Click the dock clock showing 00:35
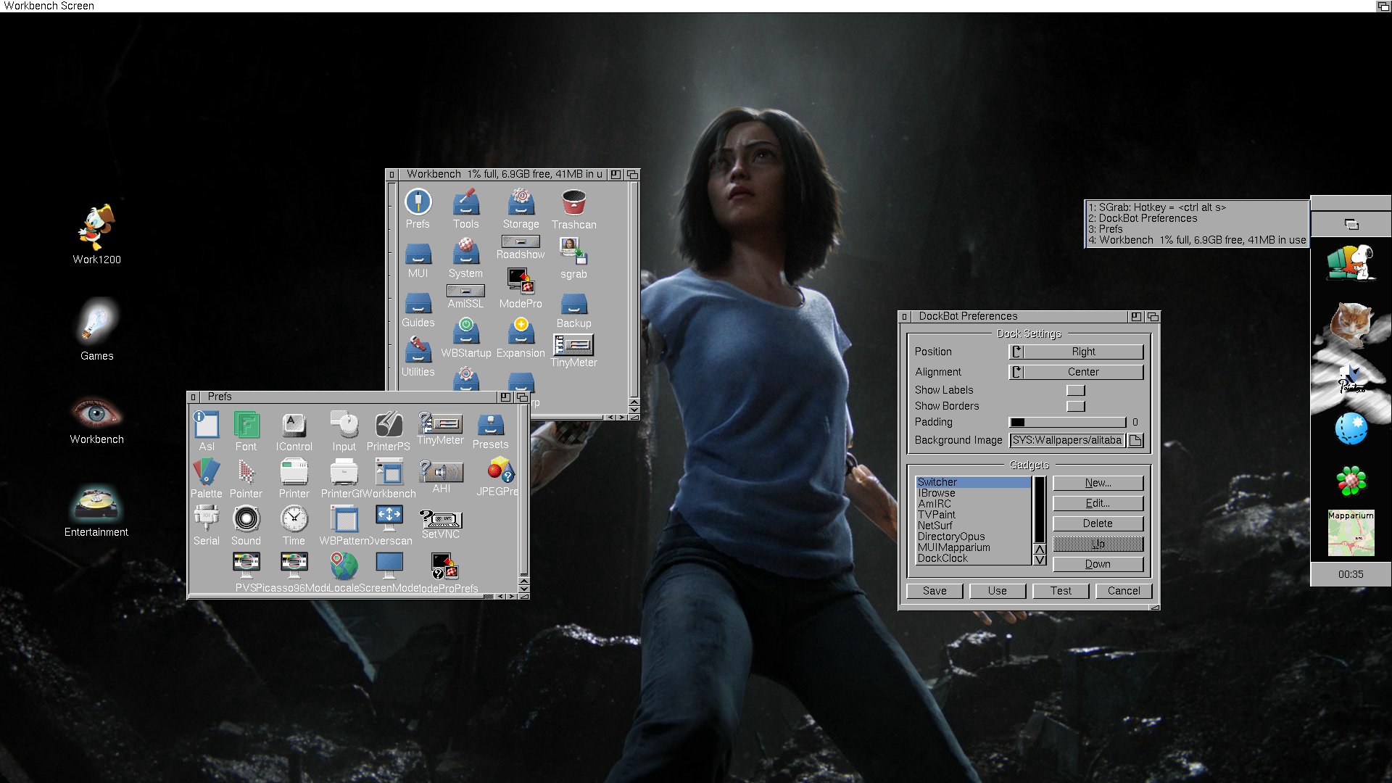The width and height of the screenshot is (1392, 783). (x=1351, y=574)
